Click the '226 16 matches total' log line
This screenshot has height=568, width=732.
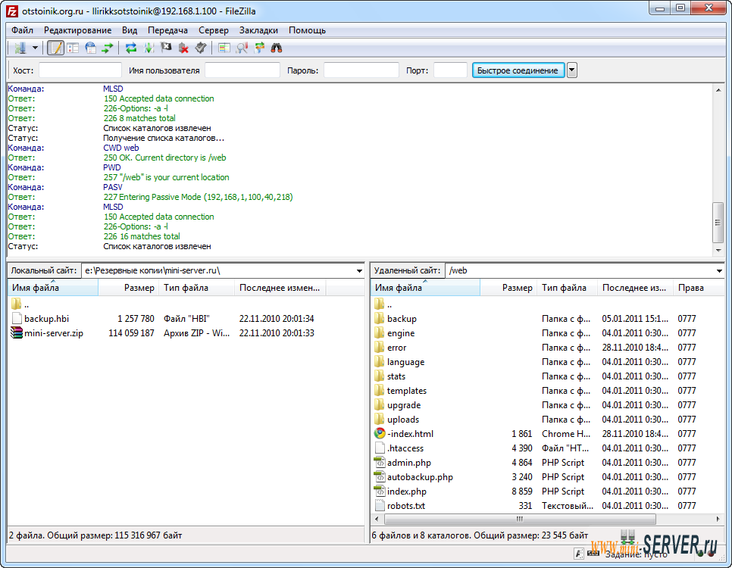[x=142, y=236]
